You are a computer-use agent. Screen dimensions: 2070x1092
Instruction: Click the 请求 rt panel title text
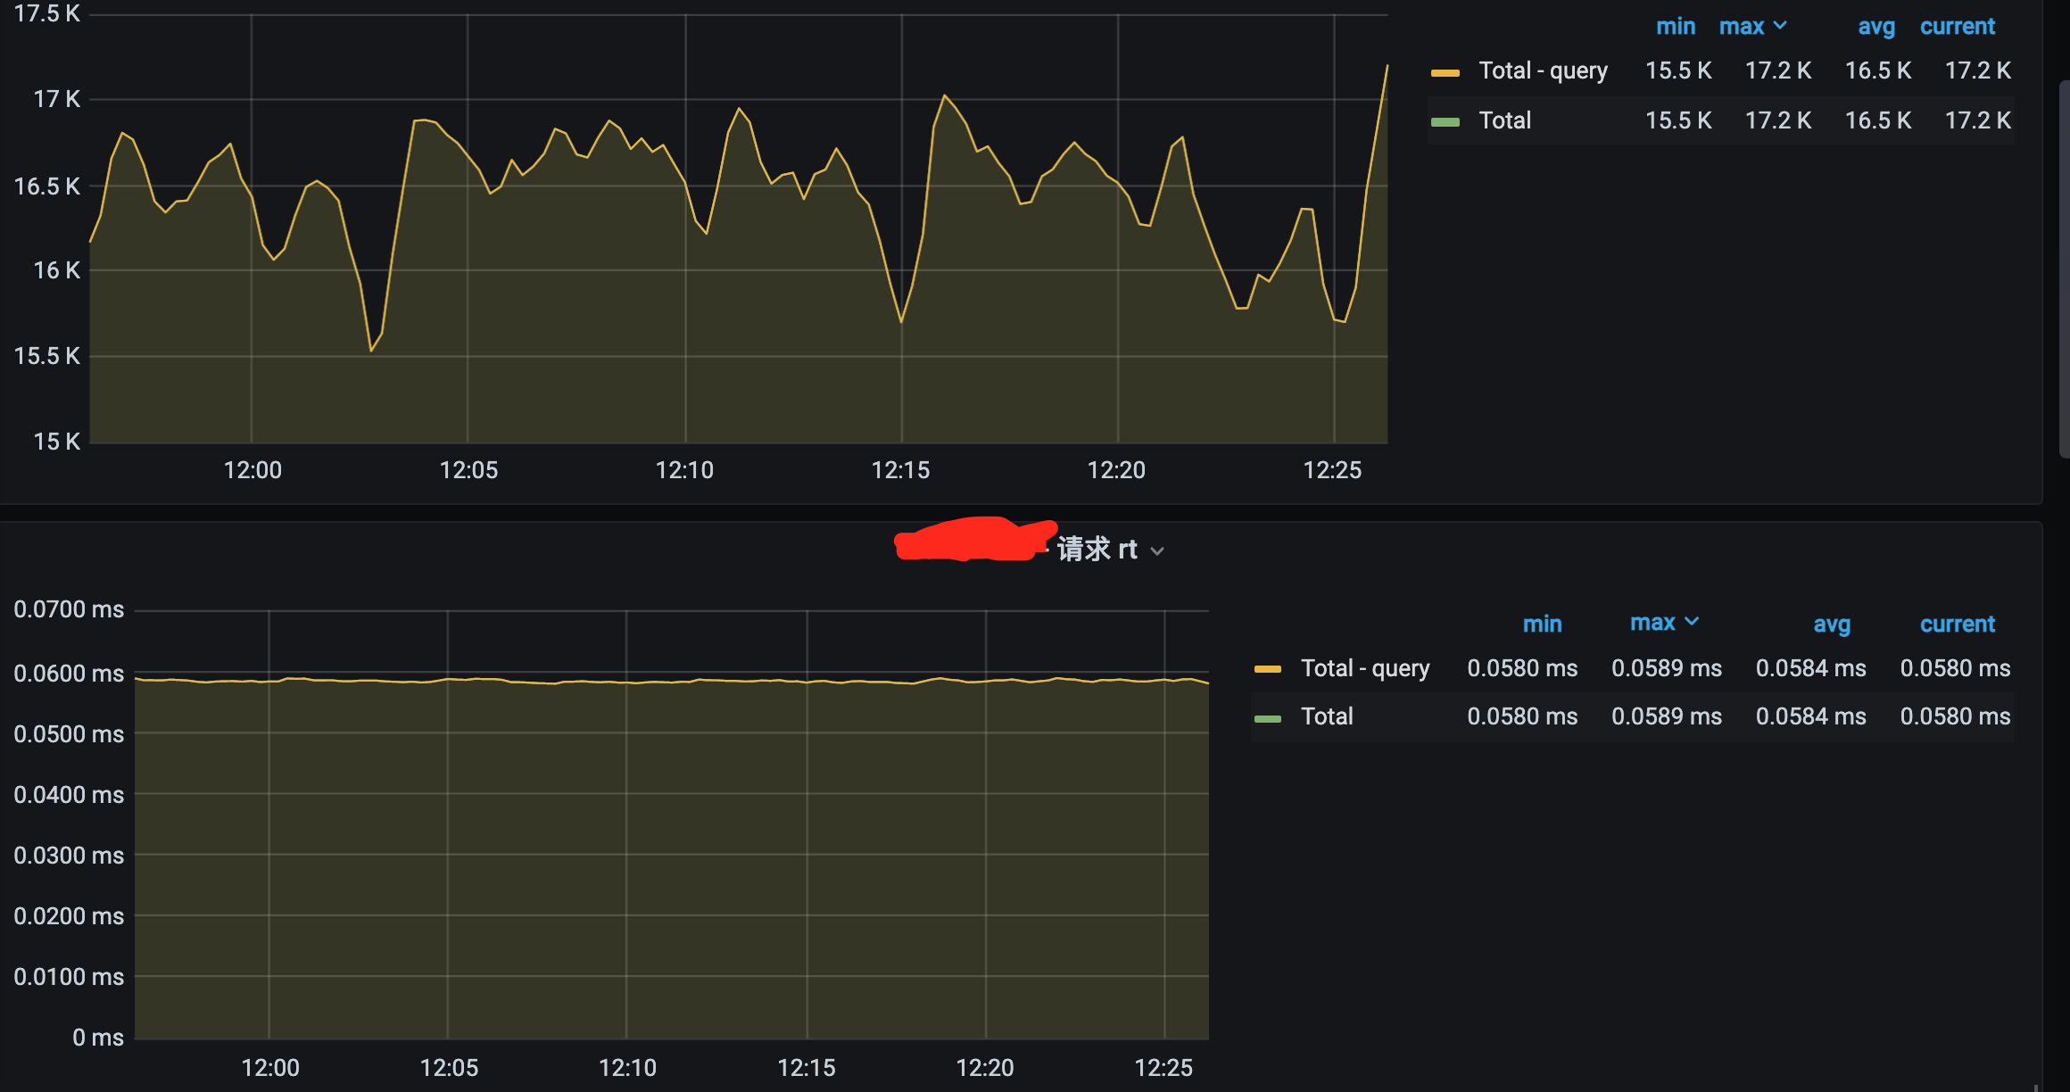[1097, 550]
